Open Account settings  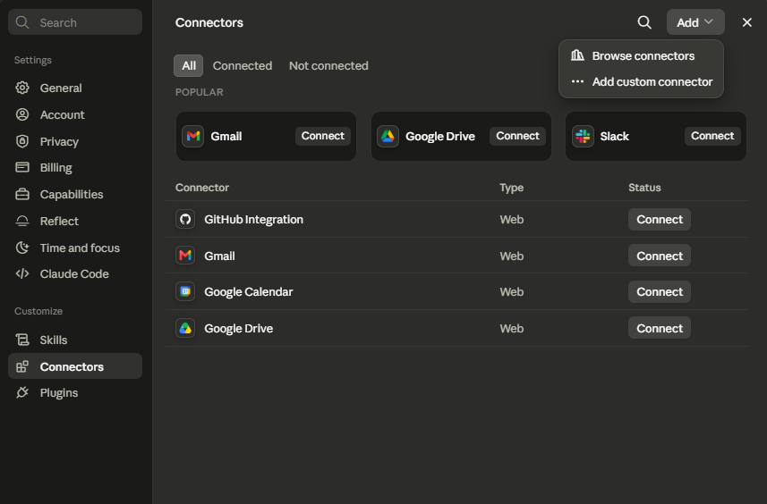coord(75,114)
